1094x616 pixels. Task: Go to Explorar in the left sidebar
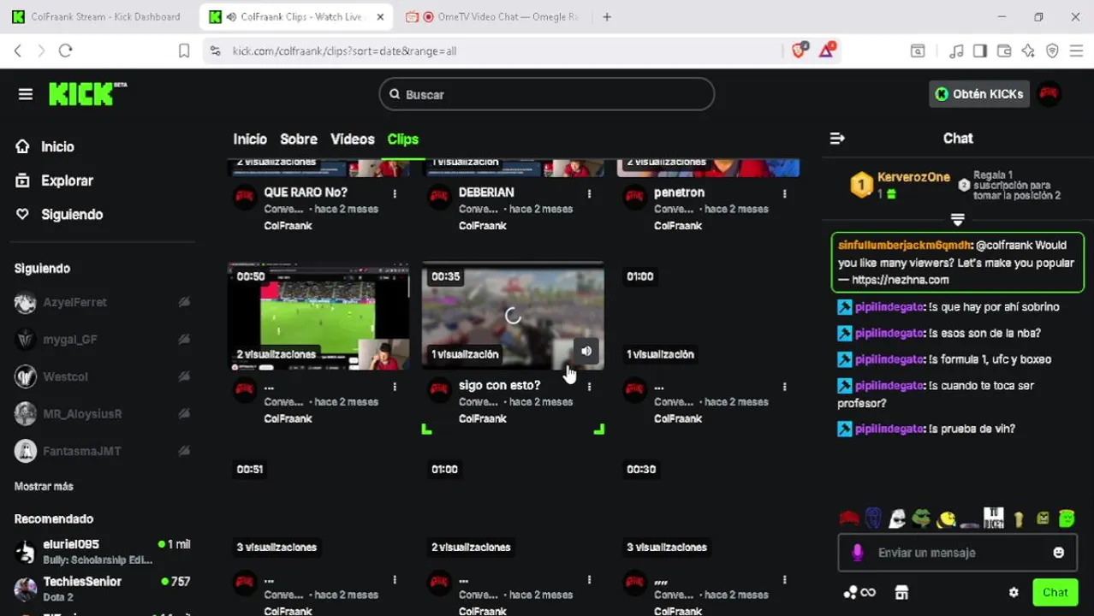click(x=55, y=181)
